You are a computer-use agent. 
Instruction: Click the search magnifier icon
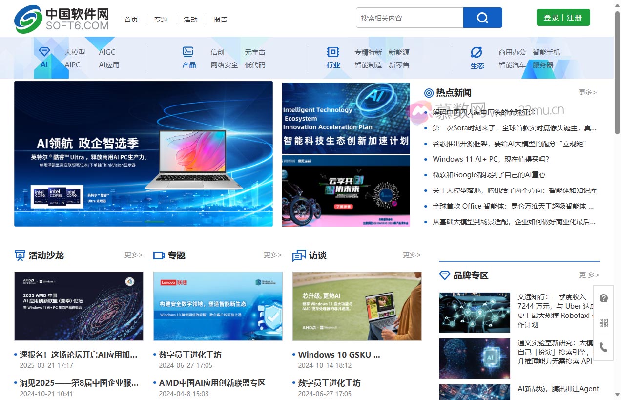[x=482, y=17]
